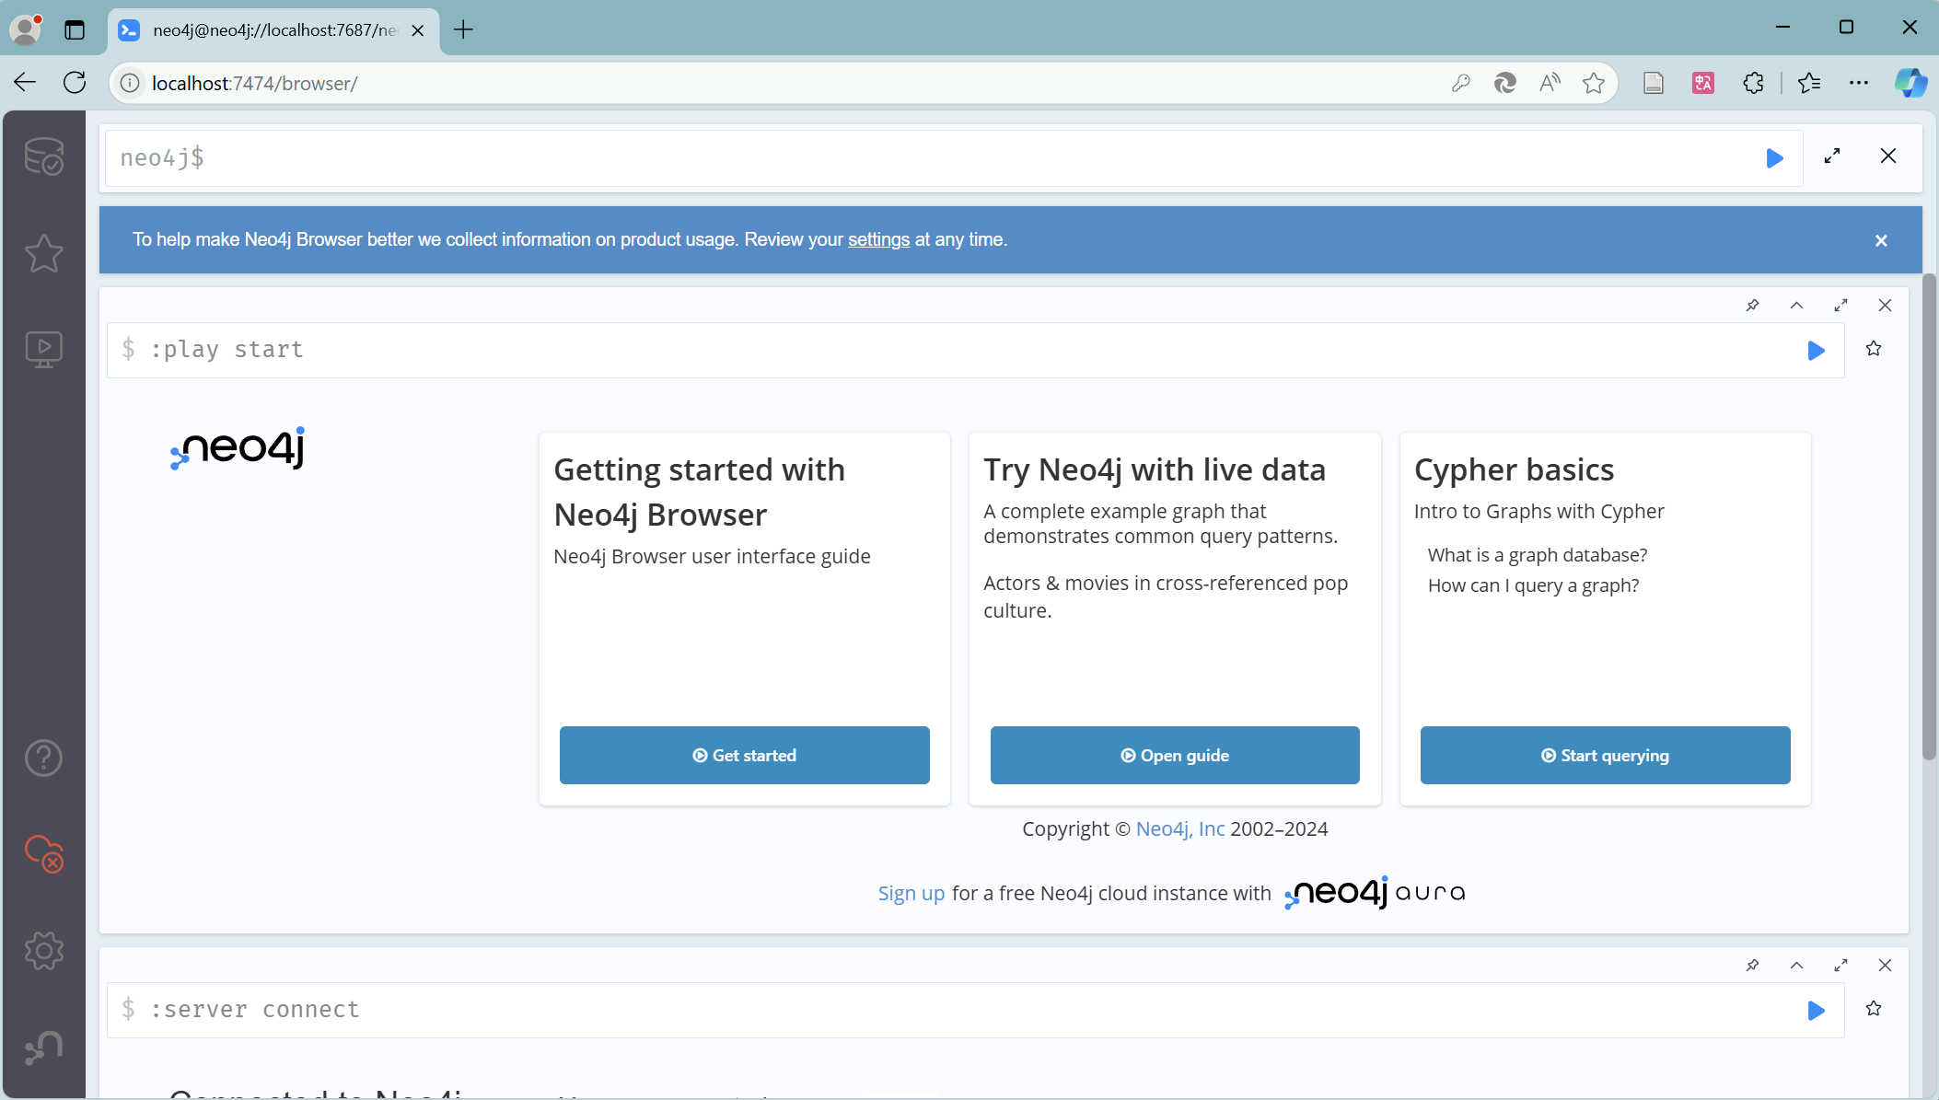Save :server connect as favorite
1939x1100 pixels.
1874,1009
